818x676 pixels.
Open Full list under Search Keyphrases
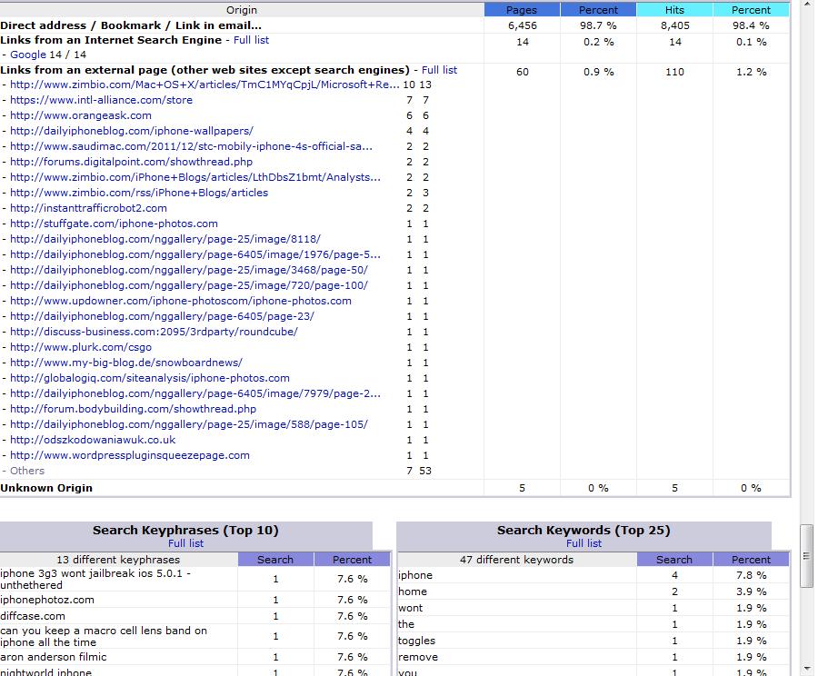(185, 543)
